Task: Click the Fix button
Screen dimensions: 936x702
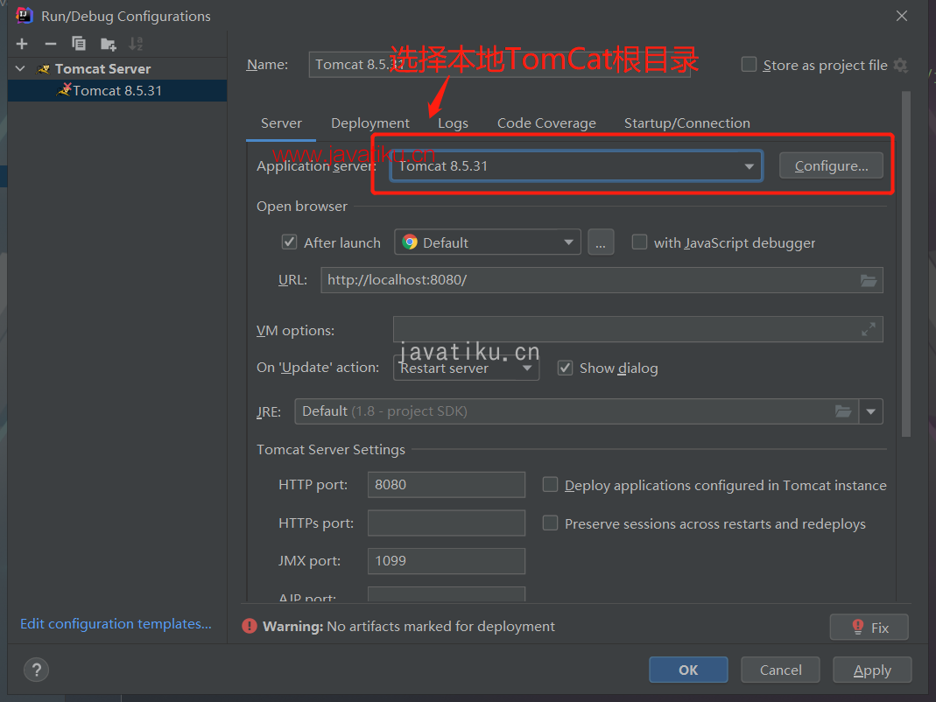Action: coord(869,628)
